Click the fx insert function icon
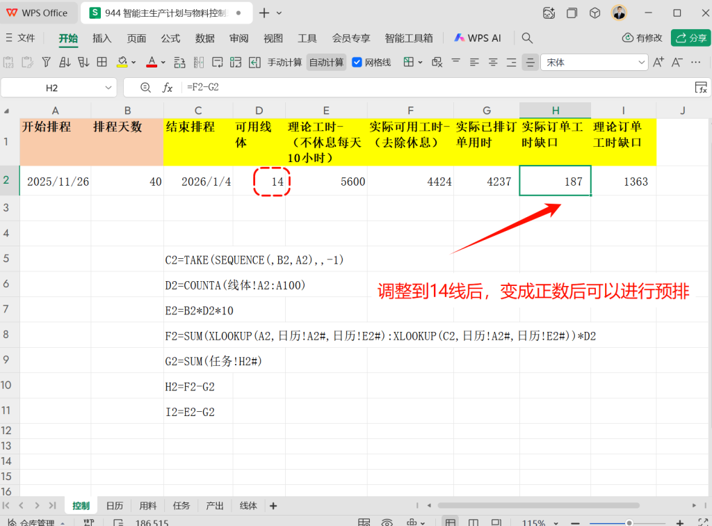The image size is (712, 526). click(x=167, y=88)
